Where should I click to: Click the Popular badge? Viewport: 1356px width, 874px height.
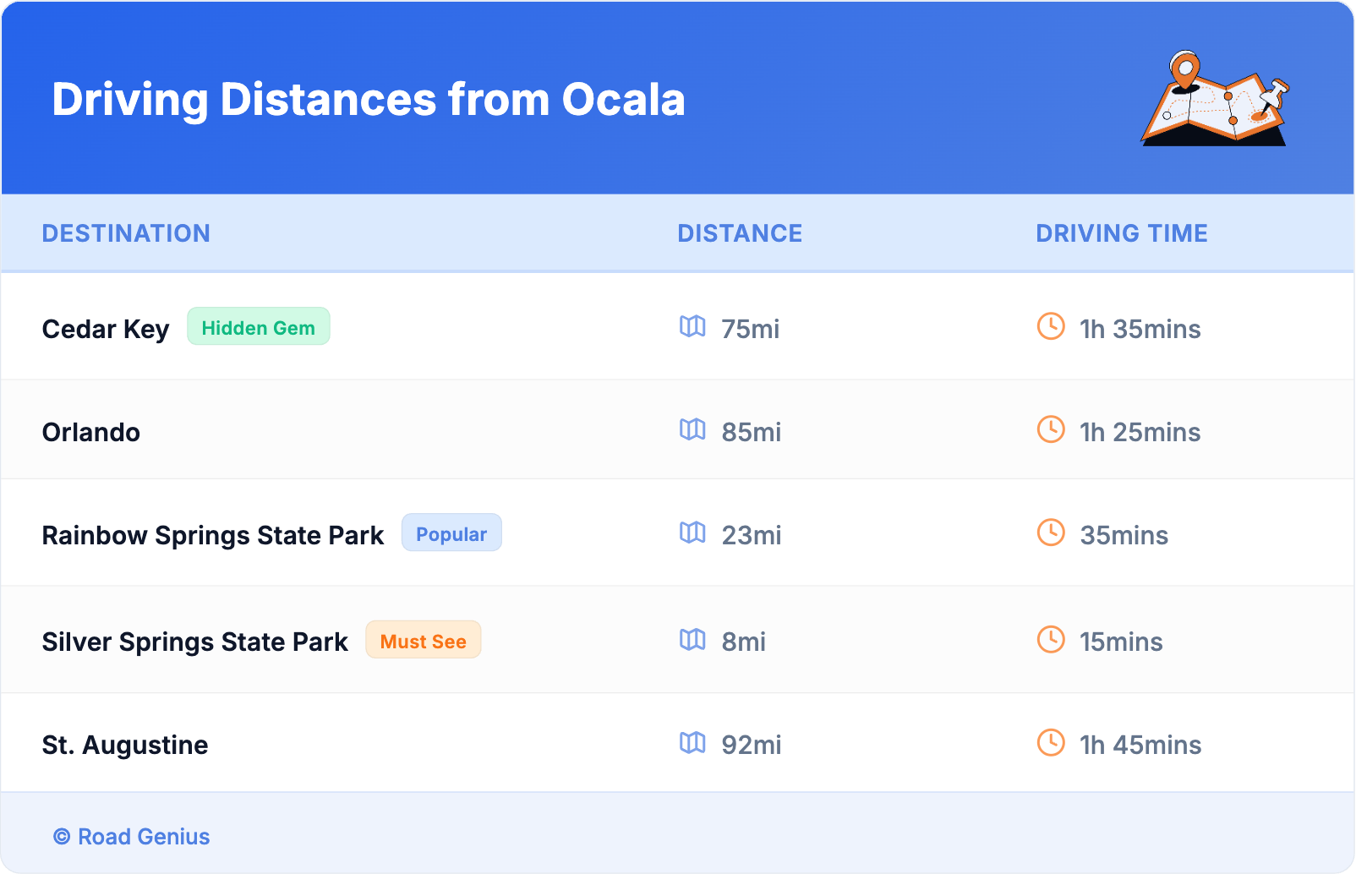point(451,533)
